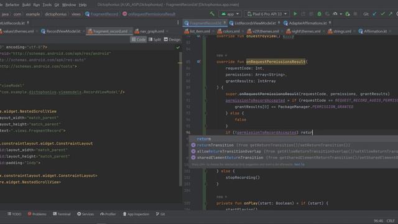Attach debugger to Android process icon
398x224 pixels.
[348, 14]
